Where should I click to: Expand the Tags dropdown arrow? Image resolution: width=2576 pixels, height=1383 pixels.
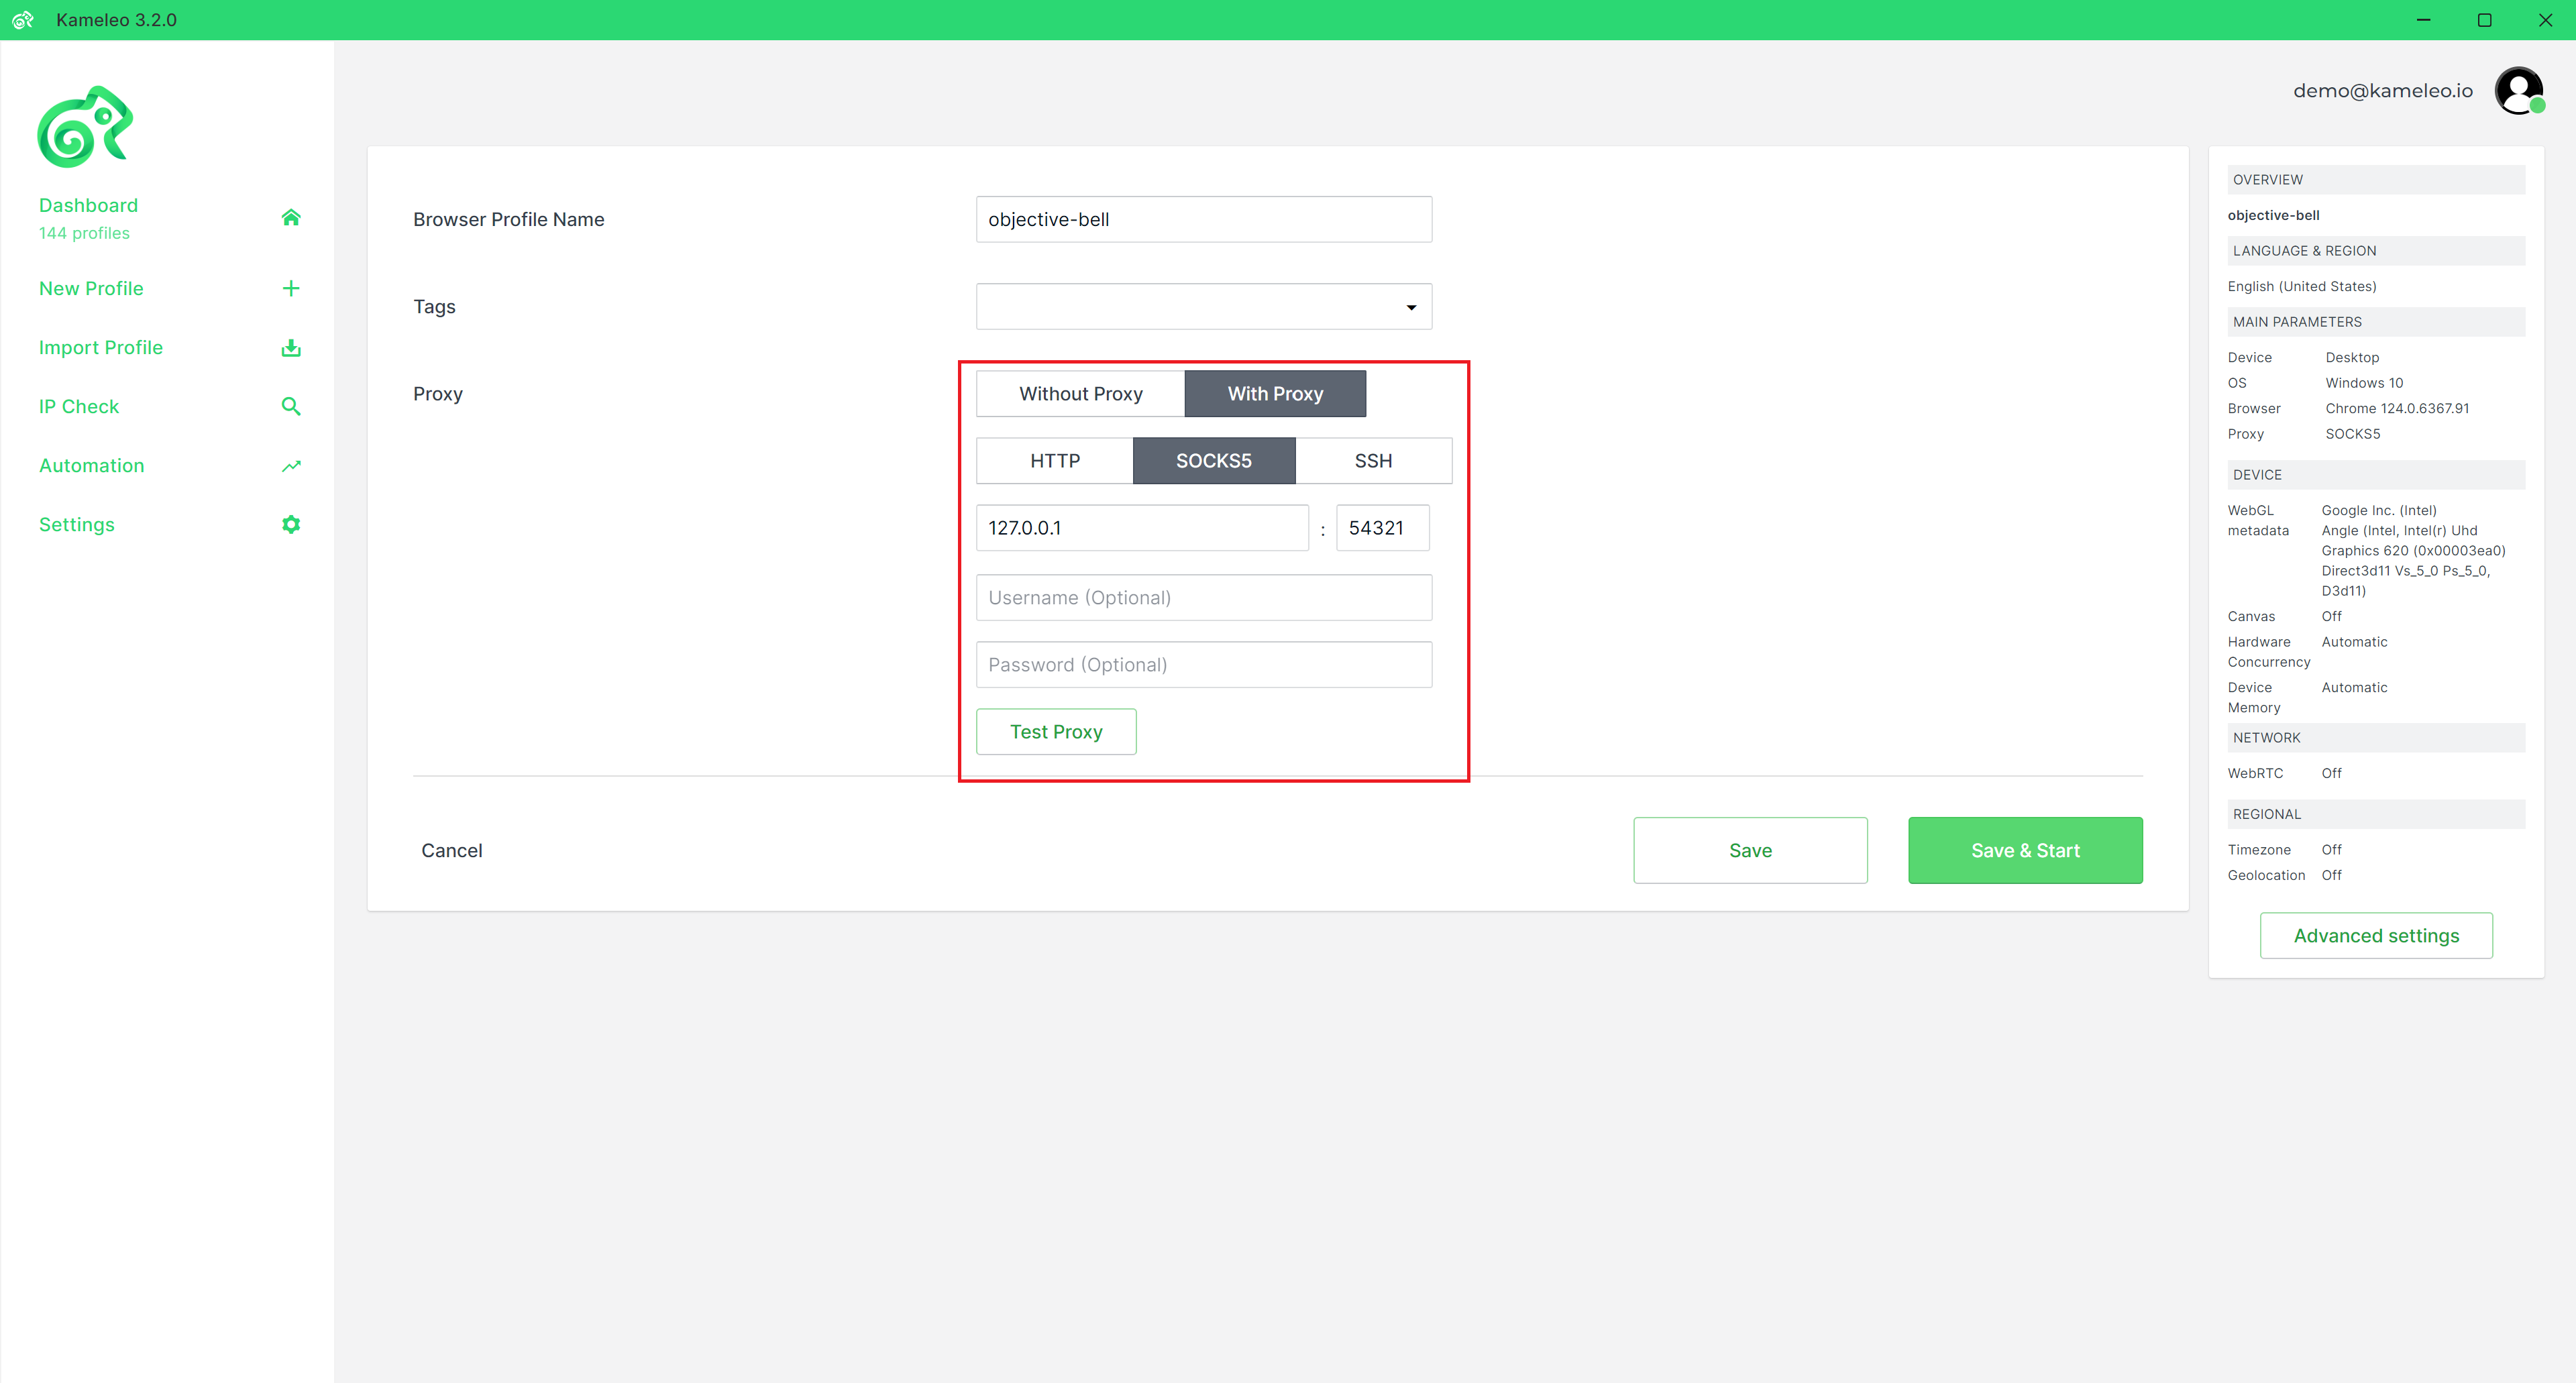(1411, 307)
